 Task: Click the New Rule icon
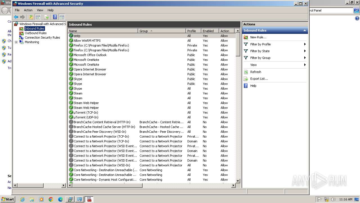coord(246,37)
